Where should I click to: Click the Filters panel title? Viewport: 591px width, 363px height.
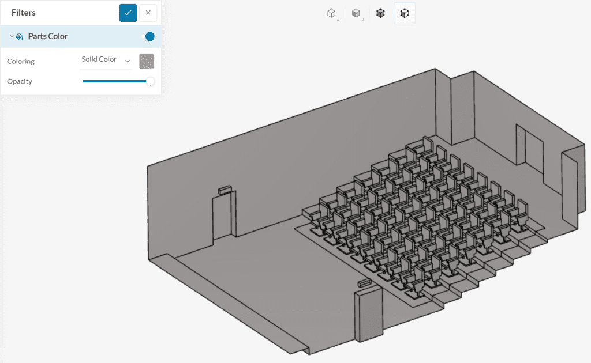24,13
